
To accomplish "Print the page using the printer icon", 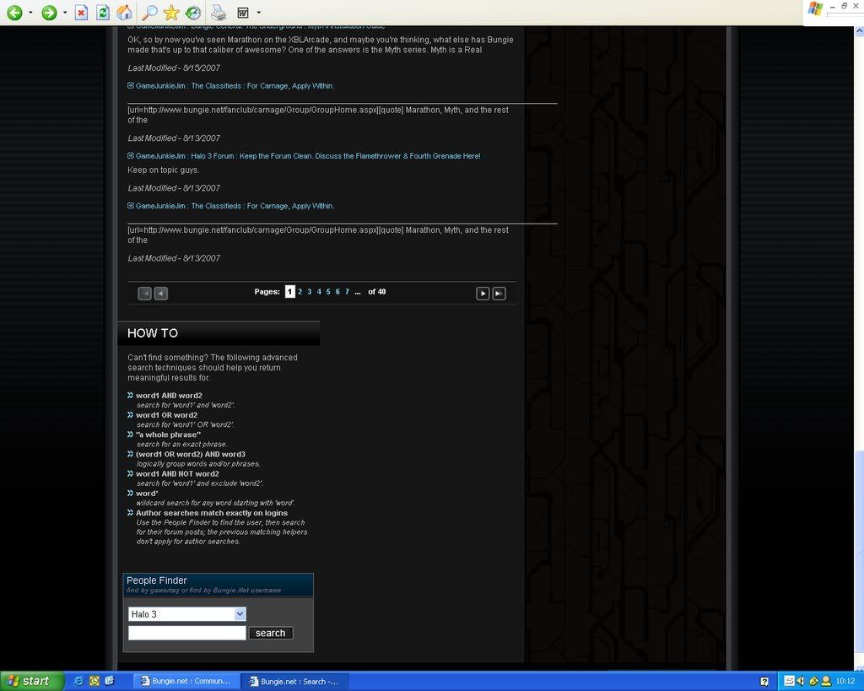I will [219, 13].
